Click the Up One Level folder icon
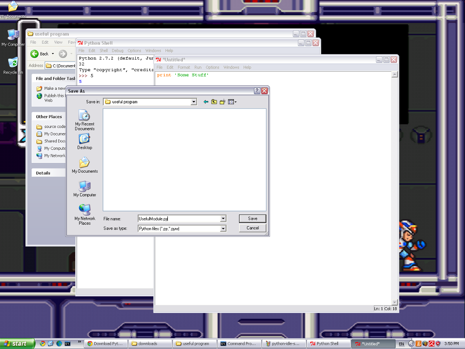This screenshot has width=465, height=349. tap(214, 102)
